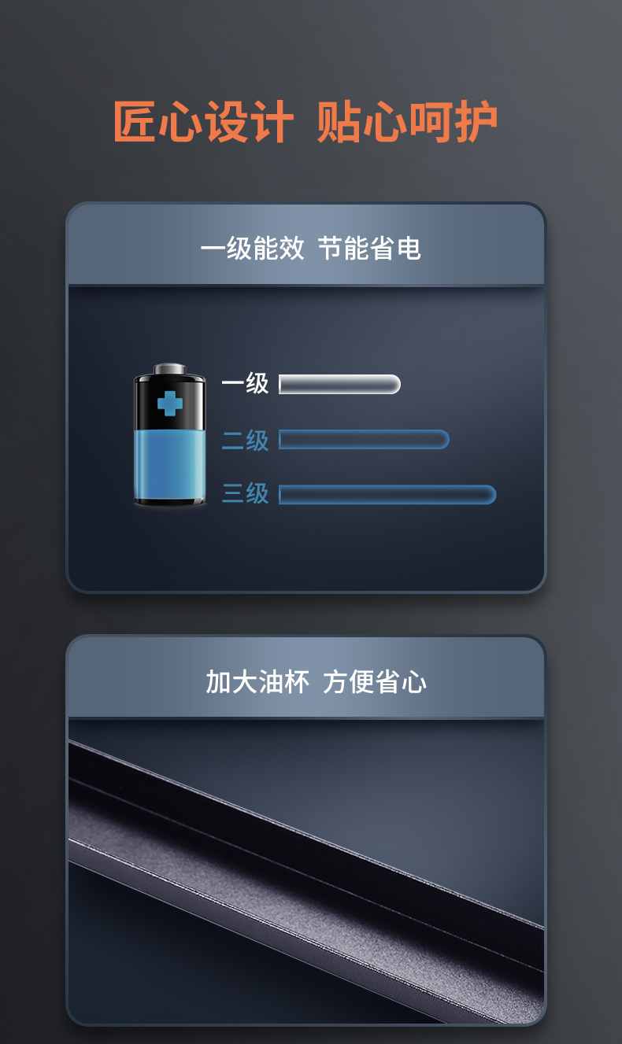The width and height of the screenshot is (622, 1044).
Task: Select the 三级 label text
Action: click(x=245, y=494)
